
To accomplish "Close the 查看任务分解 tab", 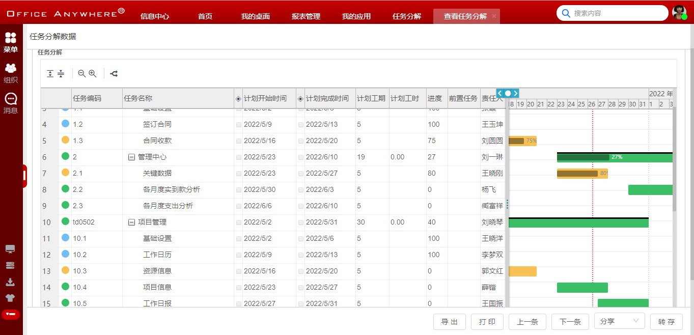I will 494,16.
